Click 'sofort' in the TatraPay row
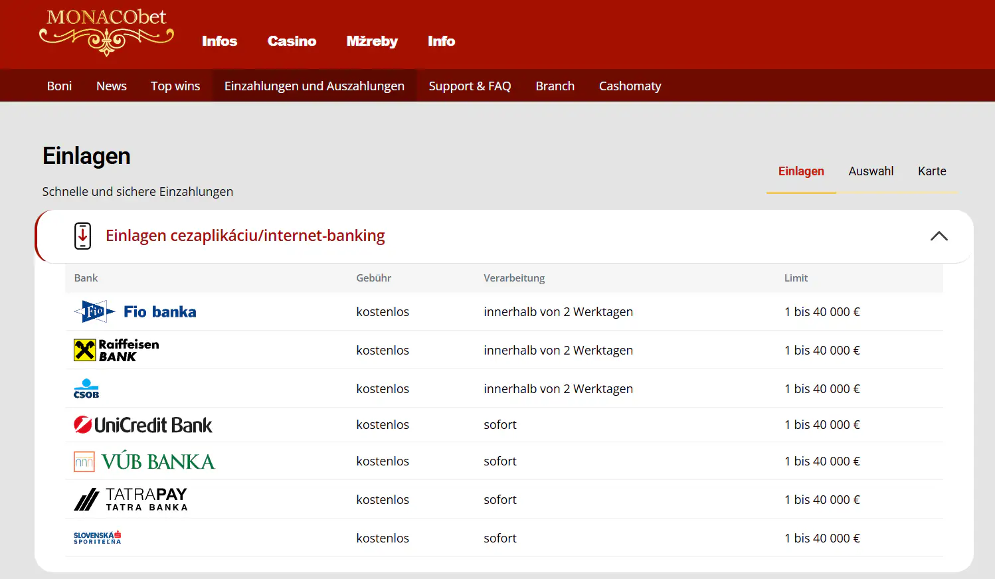This screenshot has height=579, width=995. point(500,499)
